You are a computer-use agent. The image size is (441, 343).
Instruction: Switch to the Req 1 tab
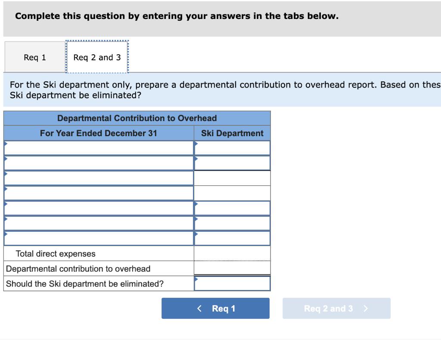point(34,57)
